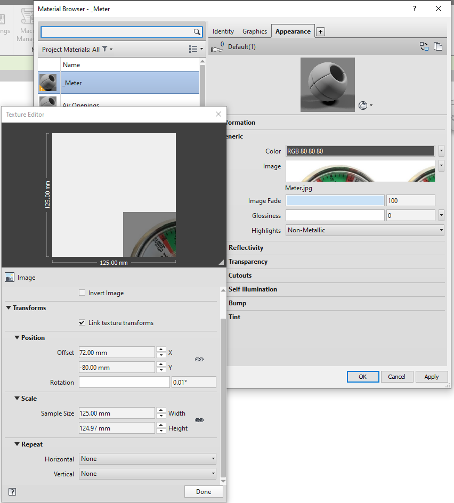Open the render scene thumbnail sphere icon
Screen dimensions: 454x503
pyautogui.click(x=363, y=106)
